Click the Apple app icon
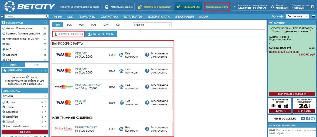The image size is (317, 137). click(280, 106)
